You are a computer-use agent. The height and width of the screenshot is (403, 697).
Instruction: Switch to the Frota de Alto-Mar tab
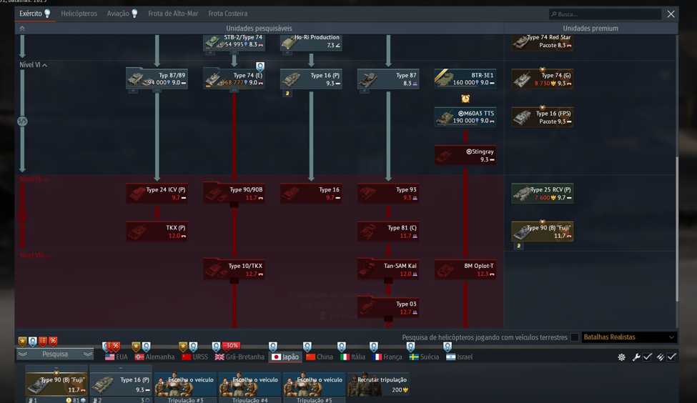pos(173,14)
